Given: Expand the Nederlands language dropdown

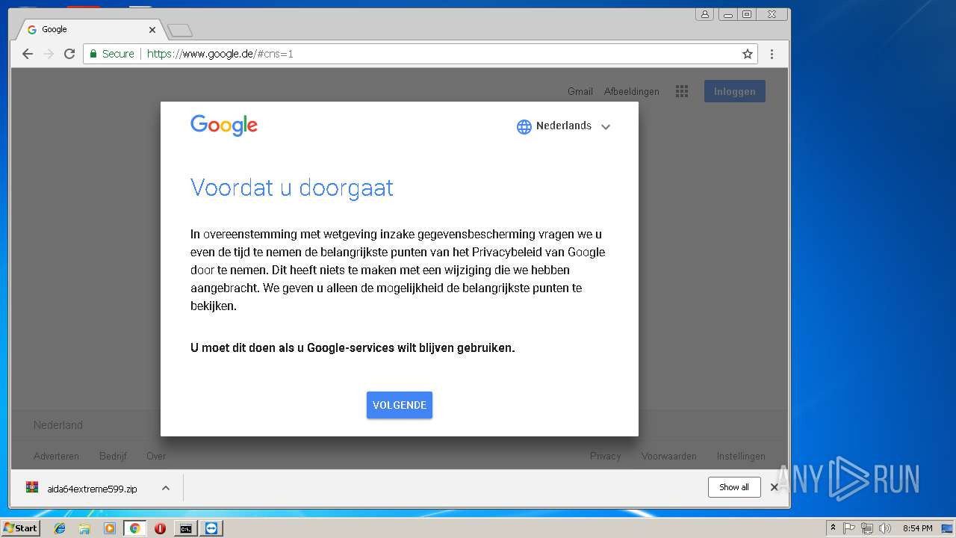Looking at the screenshot, I should point(606,126).
